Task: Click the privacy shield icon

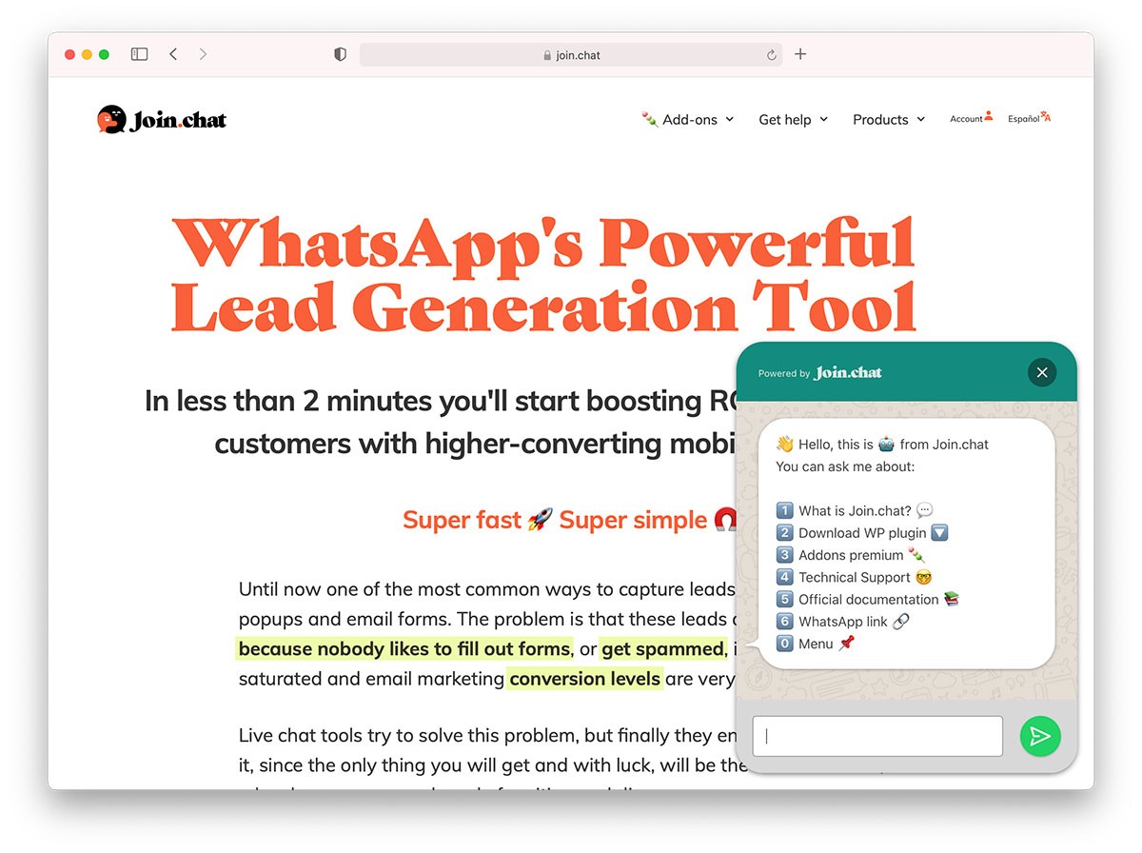Action: (340, 54)
